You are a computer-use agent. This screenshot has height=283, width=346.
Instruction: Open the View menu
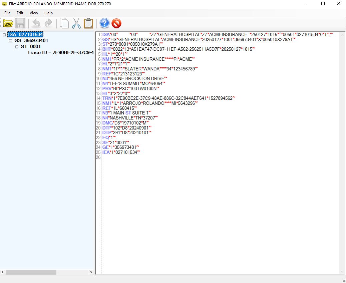coord(34,13)
